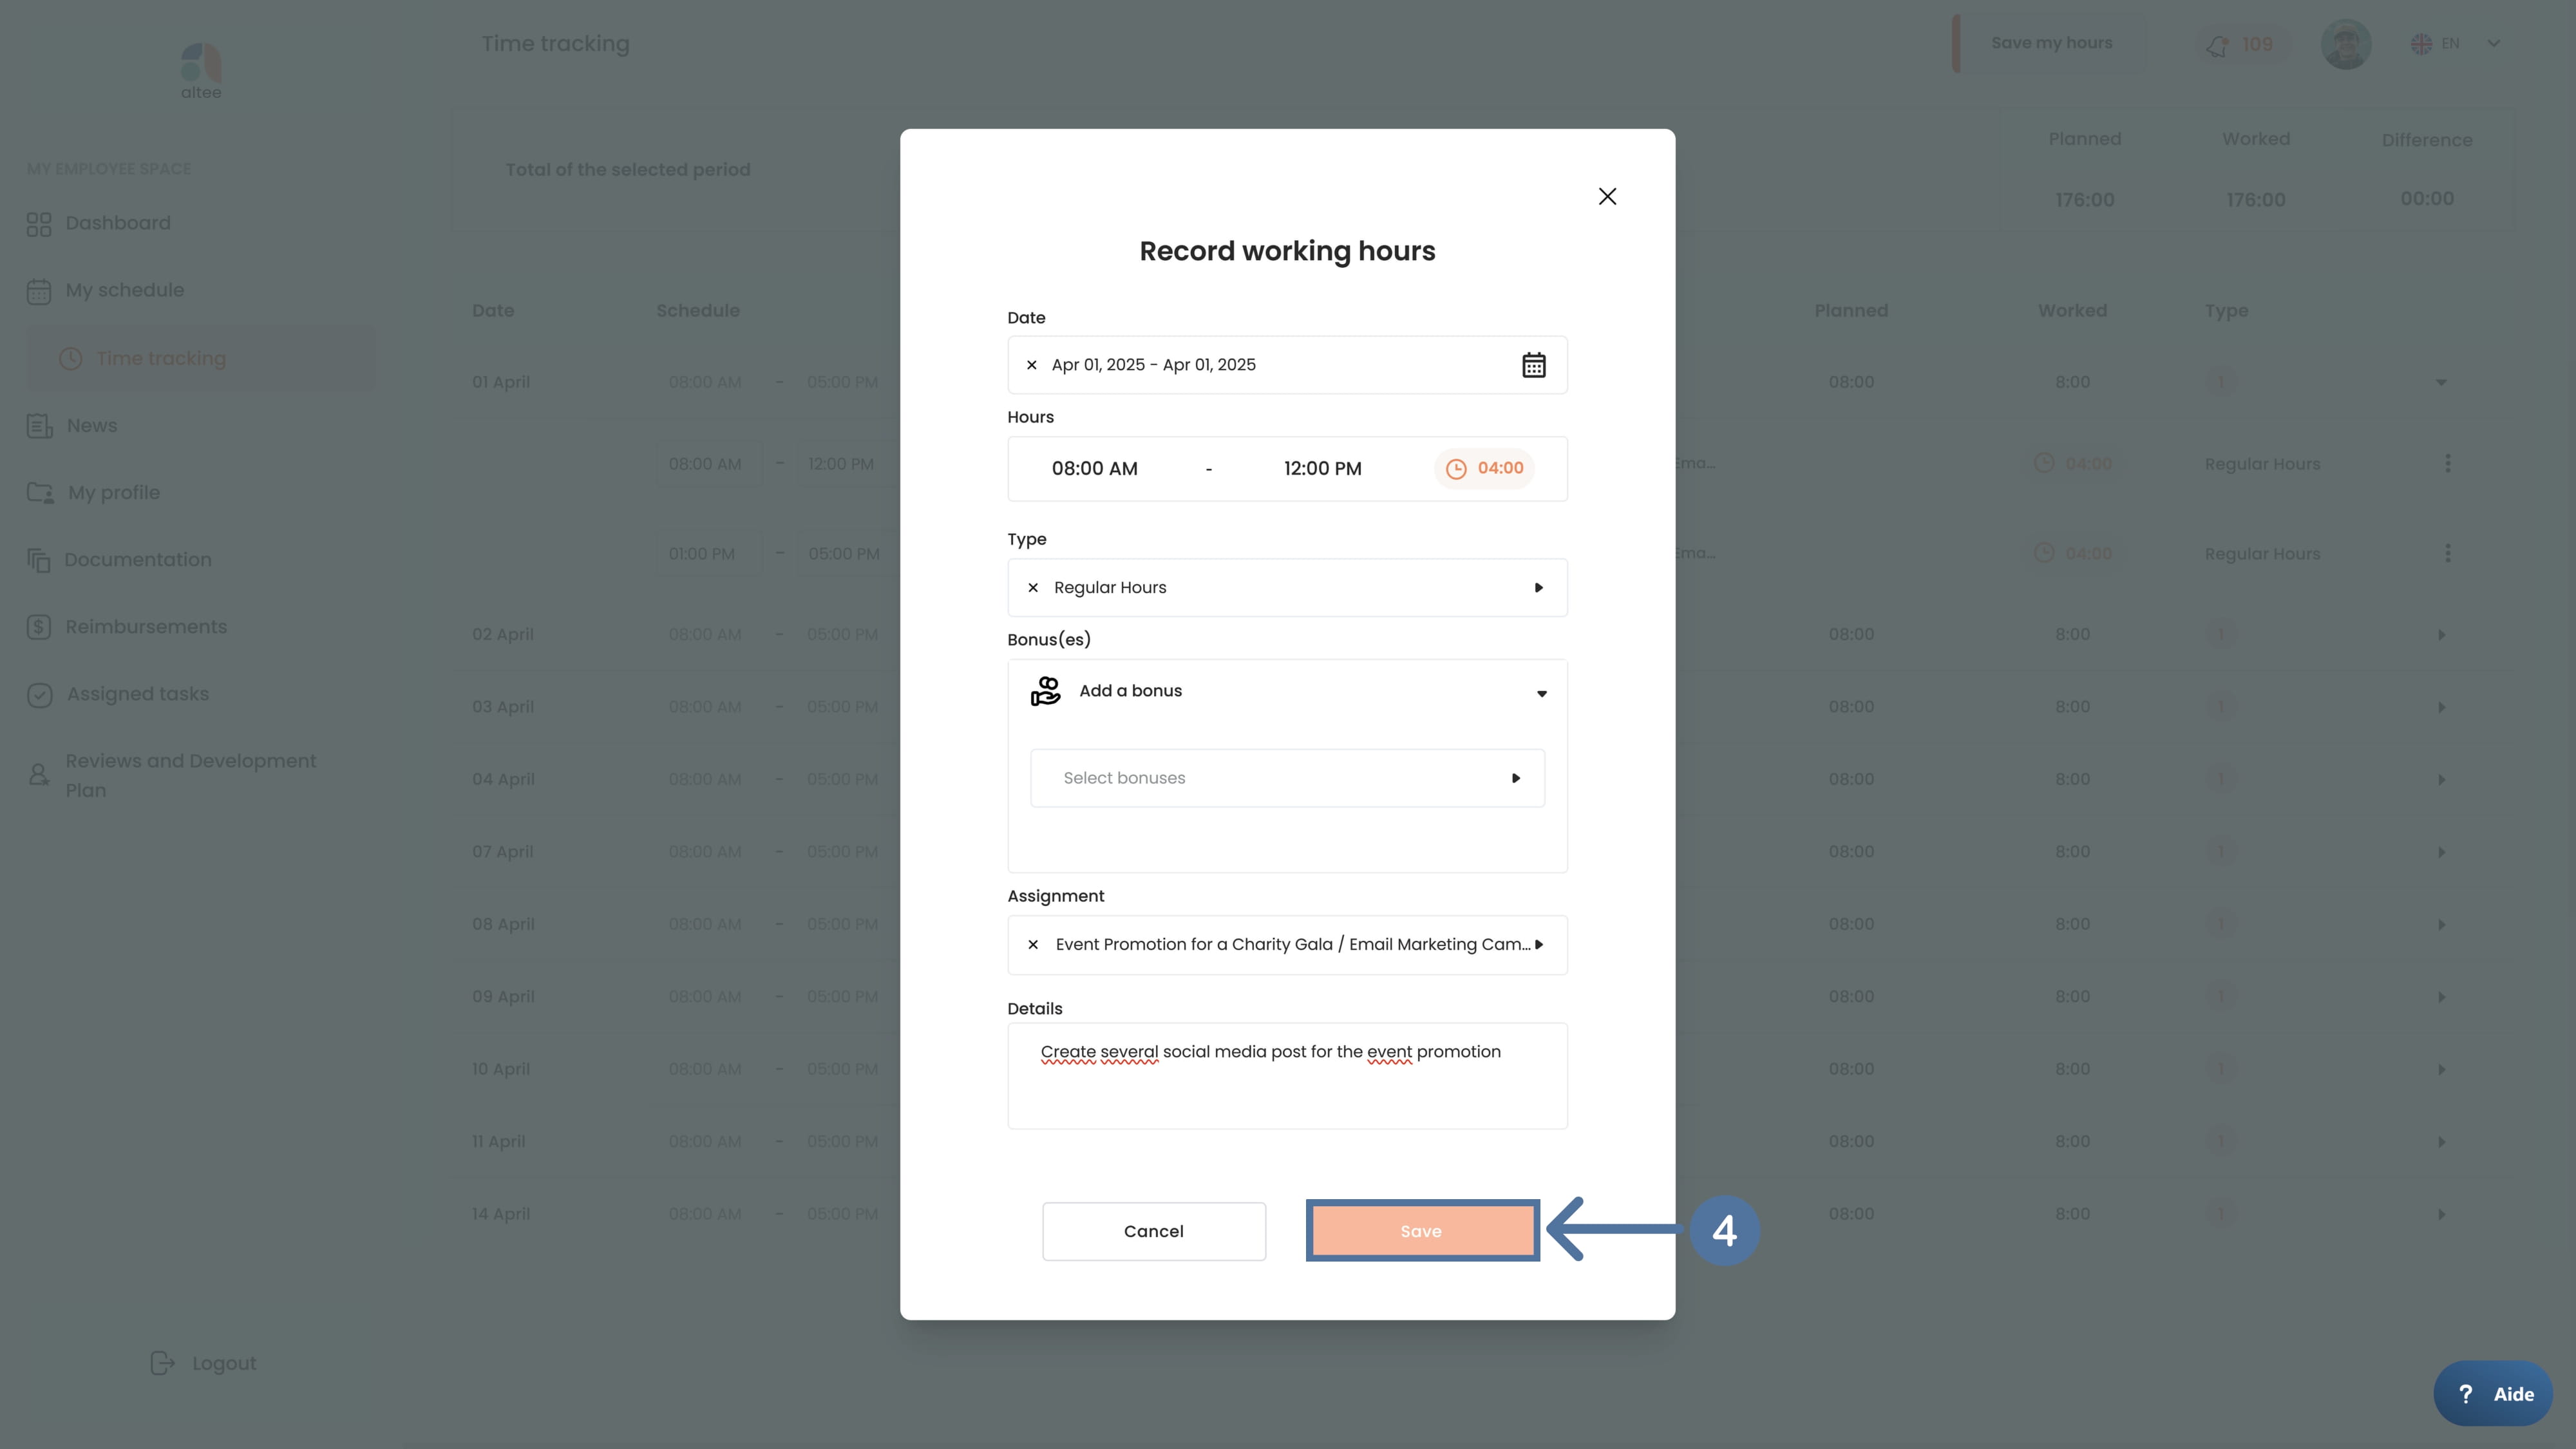Click the Time tracking clock icon

(70, 358)
